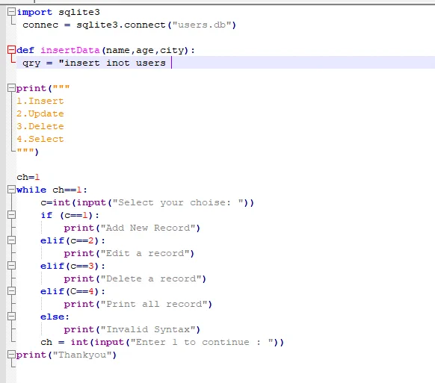Click the 'connec' variable name
435x383 pixels.
click(x=40, y=25)
